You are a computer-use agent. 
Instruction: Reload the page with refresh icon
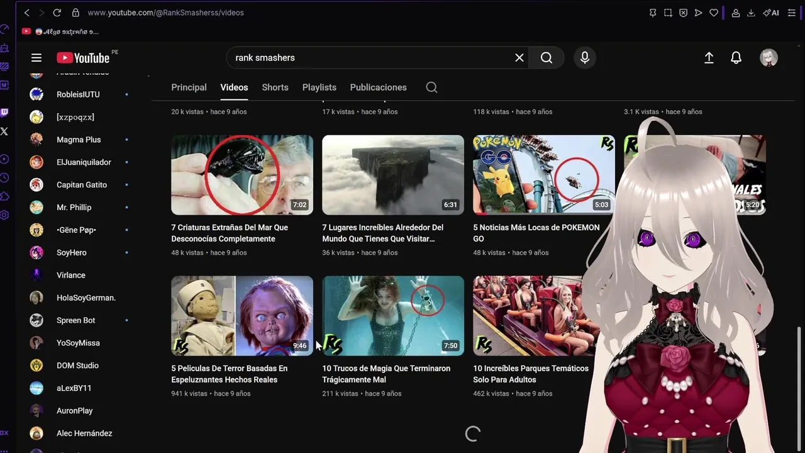tap(57, 13)
